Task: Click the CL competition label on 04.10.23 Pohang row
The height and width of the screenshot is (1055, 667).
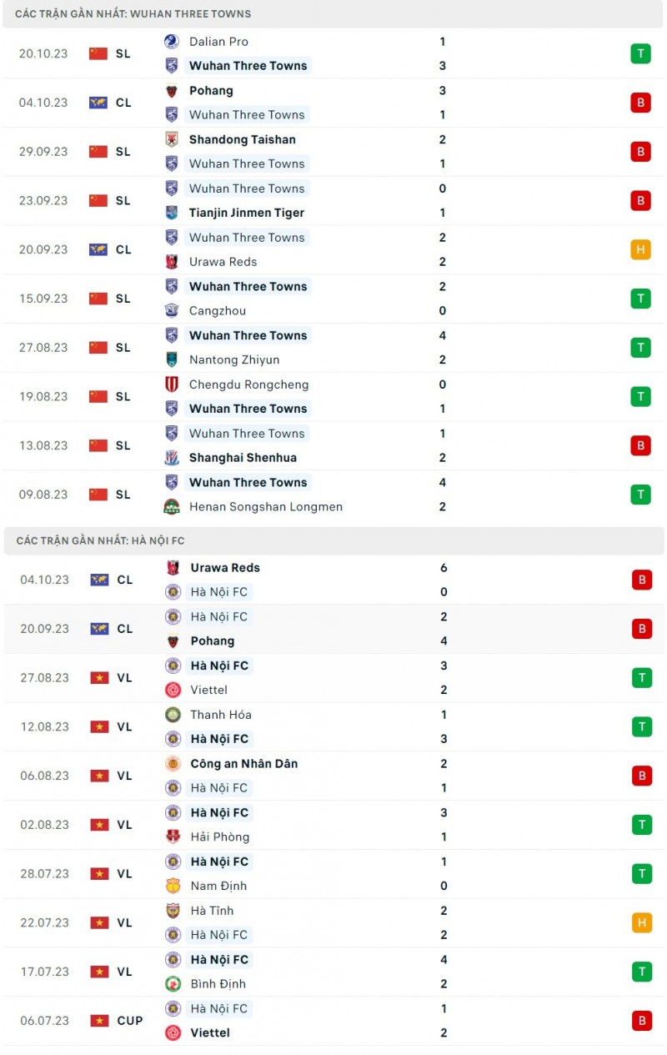Action: [123, 103]
